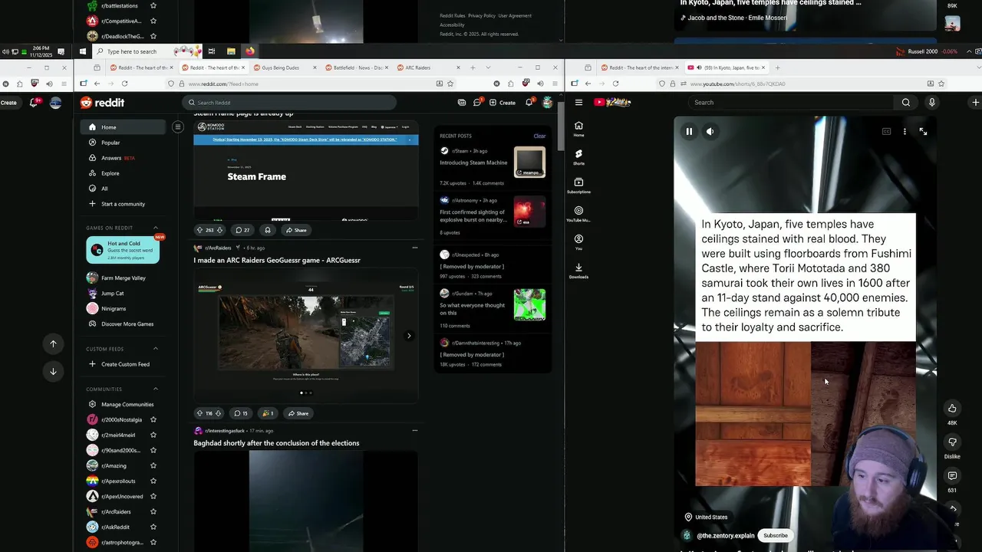Click Firefox icon on the taskbar
This screenshot has height=552, width=982.
tap(249, 51)
